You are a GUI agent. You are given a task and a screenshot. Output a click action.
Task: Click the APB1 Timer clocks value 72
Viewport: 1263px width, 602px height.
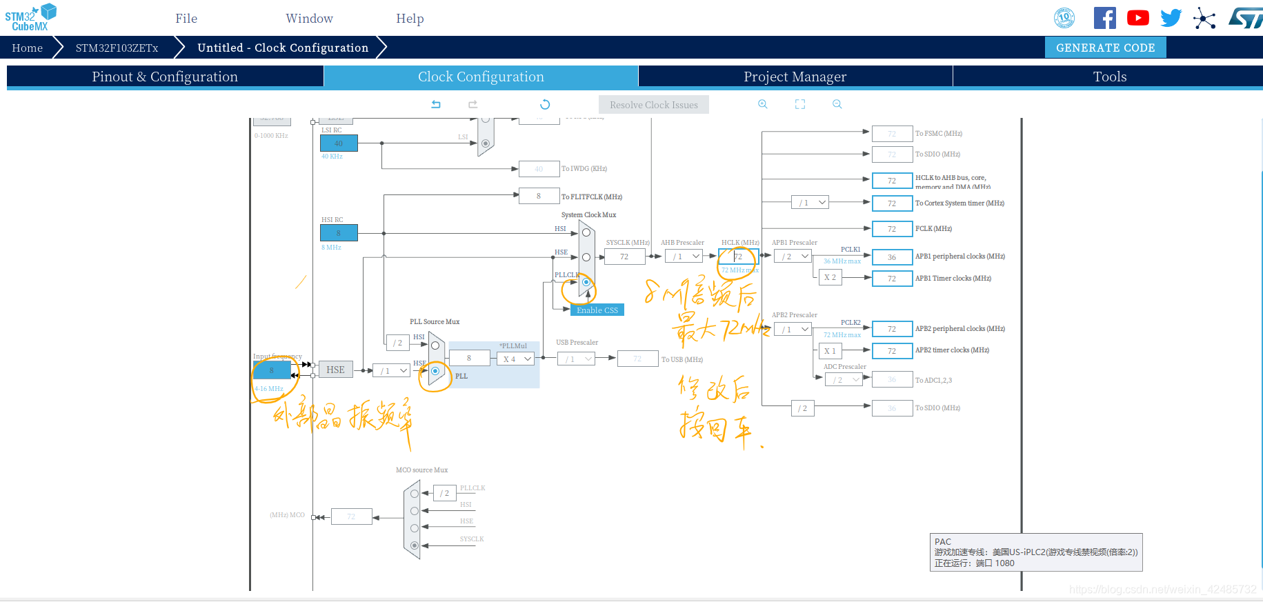892,279
